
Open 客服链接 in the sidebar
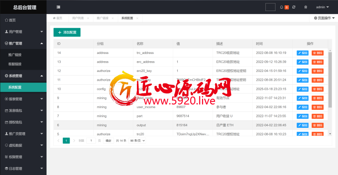pos(23,64)
